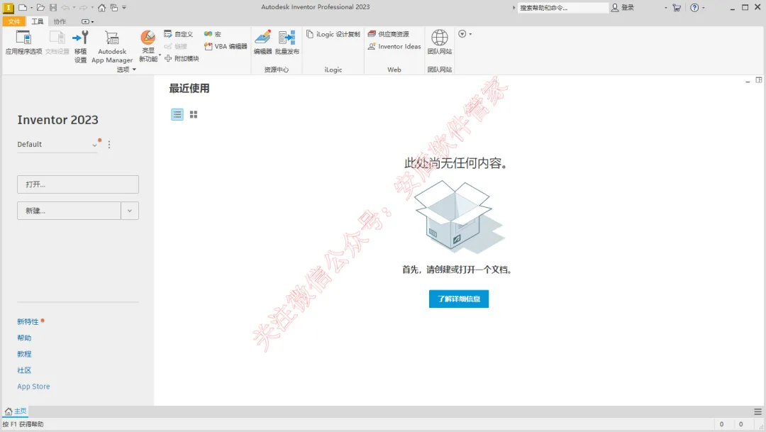The width and height of the screenshot is (766, 432).
Task: Click the 宏 macros command
Action: point(213,34)
